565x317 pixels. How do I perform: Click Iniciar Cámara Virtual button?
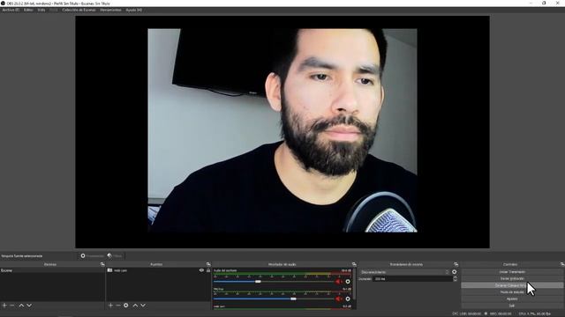(512, 285)
